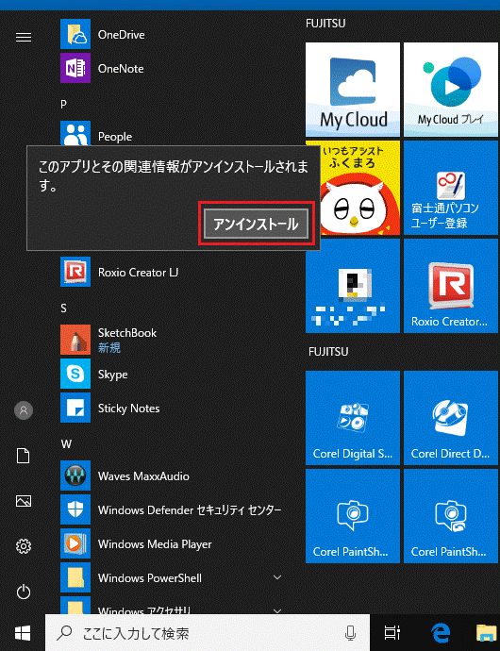Click the Power button icon
The image size is (500, 651).
24,592
